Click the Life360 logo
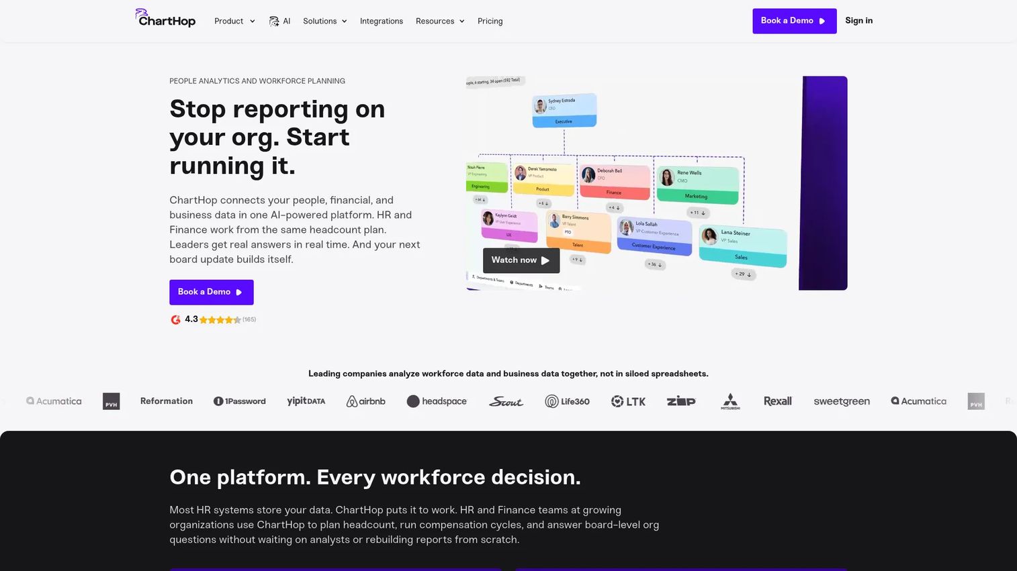Screen dimensions: 1017x571 (567, 401)
